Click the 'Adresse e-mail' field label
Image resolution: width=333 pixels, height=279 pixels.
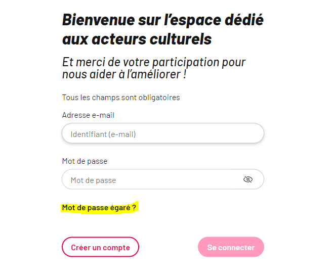(x=88, y=115)
